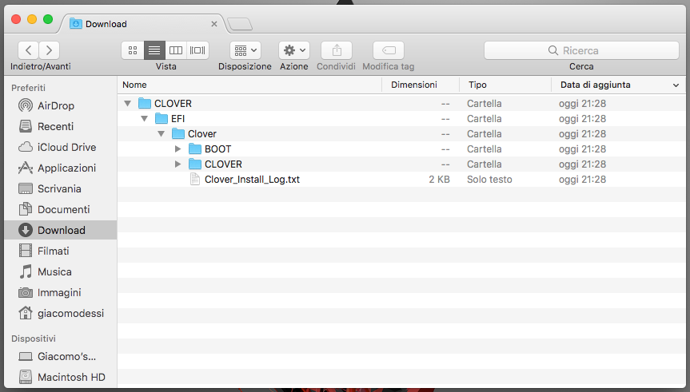Open Filmati in sidebar
Screen dimensions: 690x392
[60, 251]
